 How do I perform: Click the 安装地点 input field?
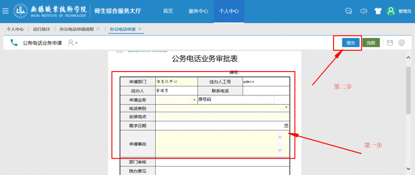(x=222, y=117)
